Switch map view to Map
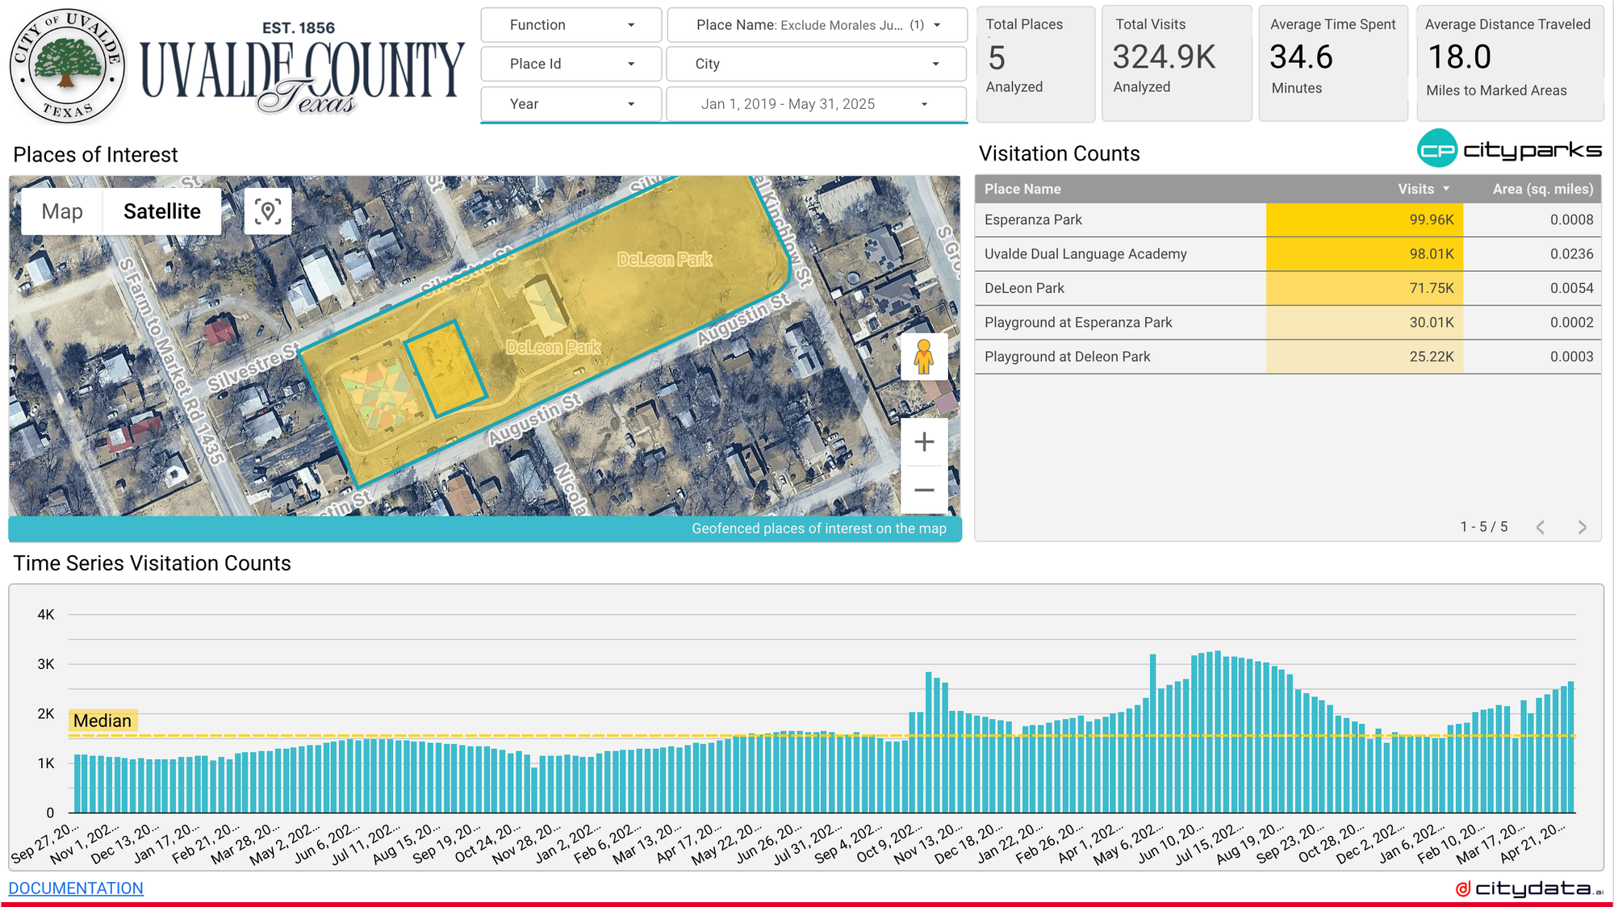 point(62,211)
